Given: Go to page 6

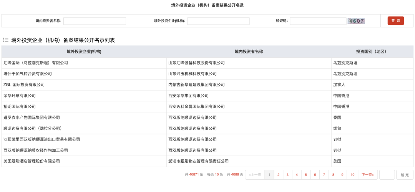Looking at the screenshot, I should (x=315, y=175).
